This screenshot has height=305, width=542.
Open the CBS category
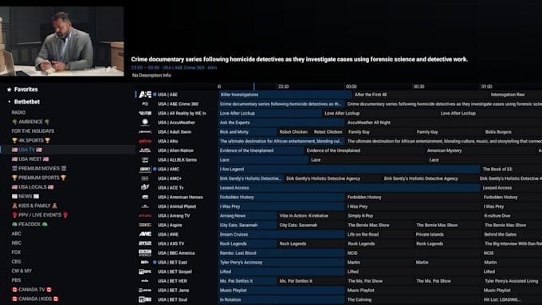point(16,261)
